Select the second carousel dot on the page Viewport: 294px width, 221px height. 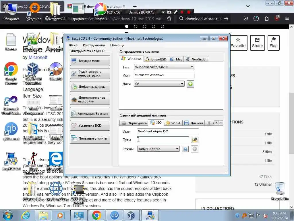coord(136,26)
